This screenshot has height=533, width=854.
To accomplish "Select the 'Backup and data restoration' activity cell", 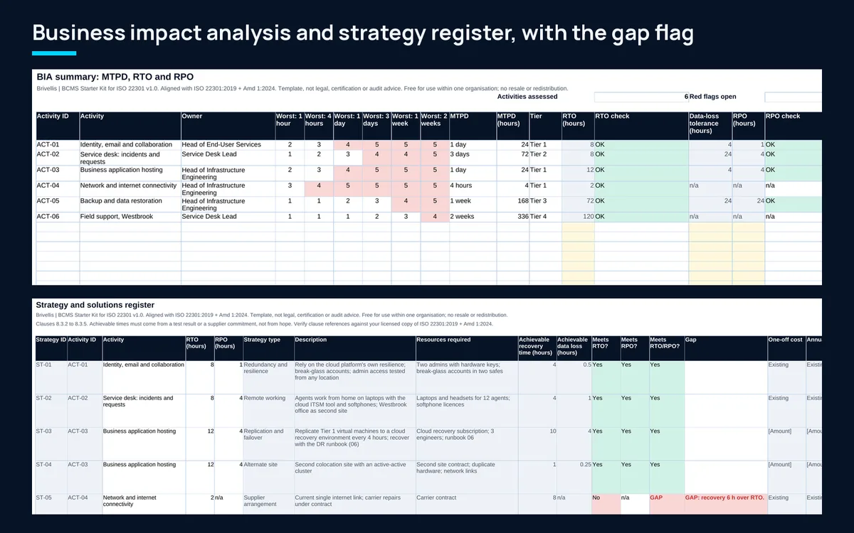I will pyautogui.click(x=130, y=204).
